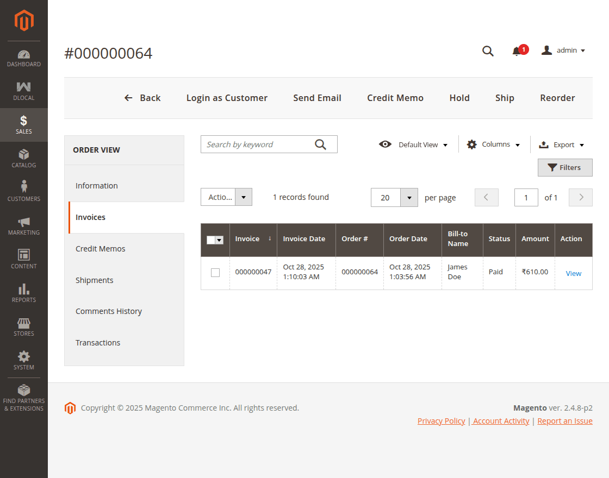Open the Reports sidebar icon

pyautogui.click(x=23, y=292)
